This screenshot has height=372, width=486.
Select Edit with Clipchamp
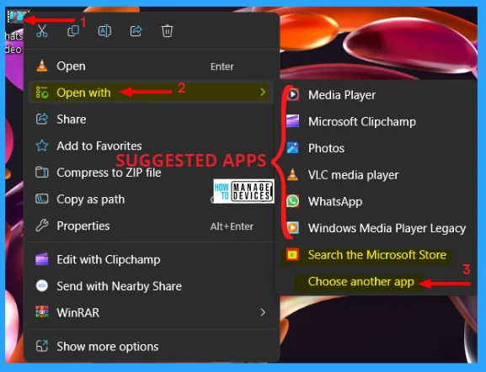point(151,259)
